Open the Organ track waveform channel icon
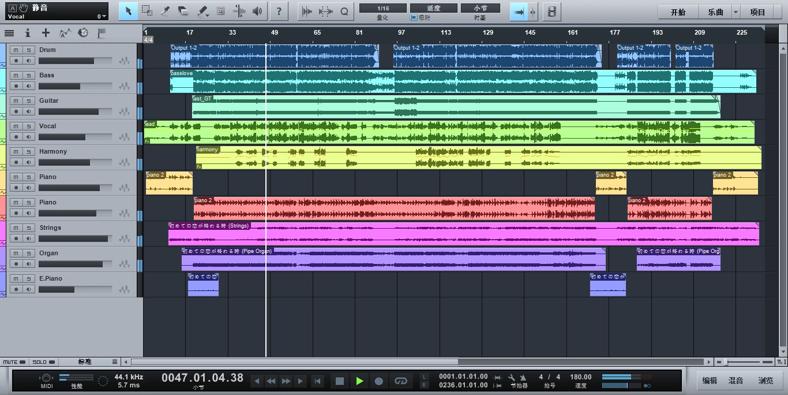This screenshot has height=395, width=788. coord(125,264)
